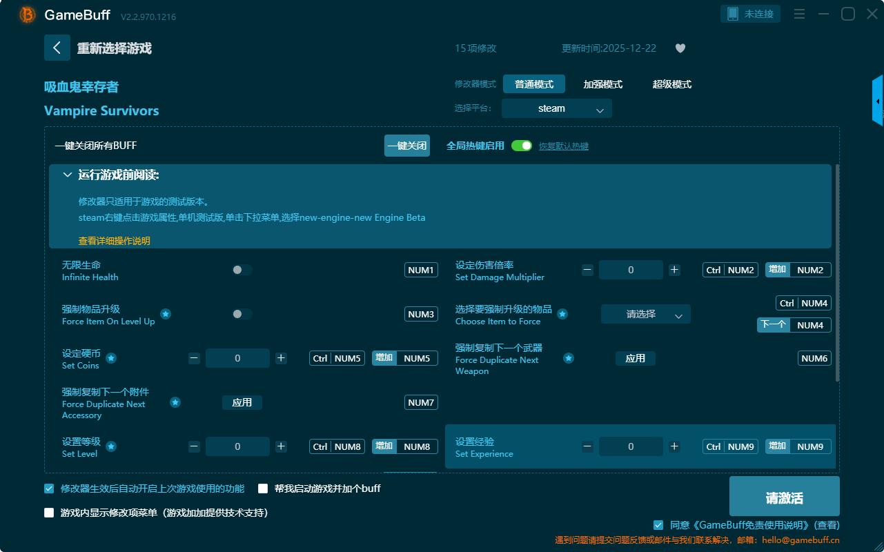Image resolution: width=884 pixels, height=552 pixels.
Task: Increase Set Damage Multiplier with plus button
Action: pyautogui.click(x=674, y=270)
